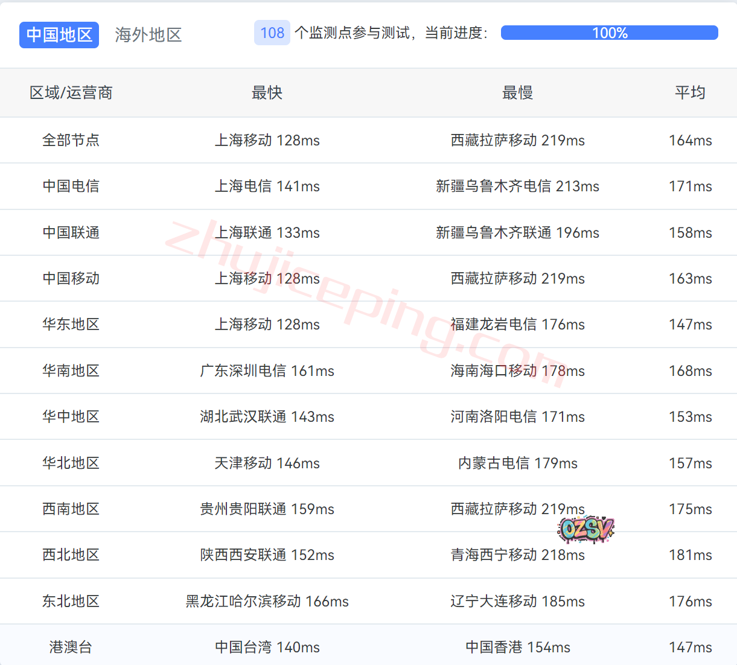Select the 全部节点 row
This screenshot has height=665, width=737.
tap(71, 140)
